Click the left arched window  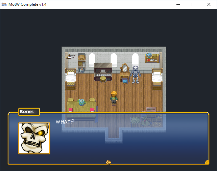[x=92, y=60]
